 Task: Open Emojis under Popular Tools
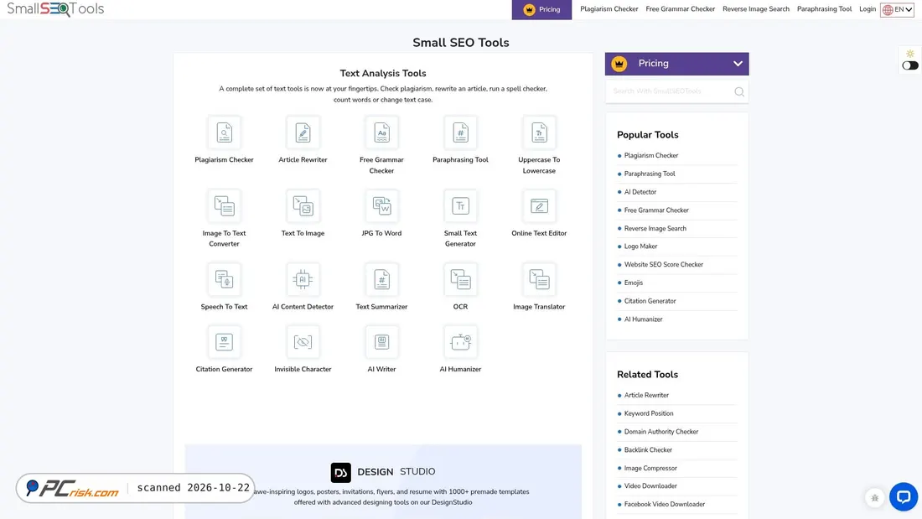pos(634,283)
